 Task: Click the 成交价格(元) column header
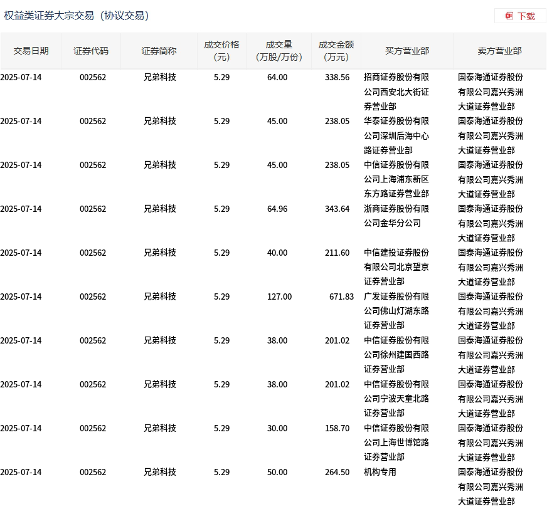click(x=221, y=51)
